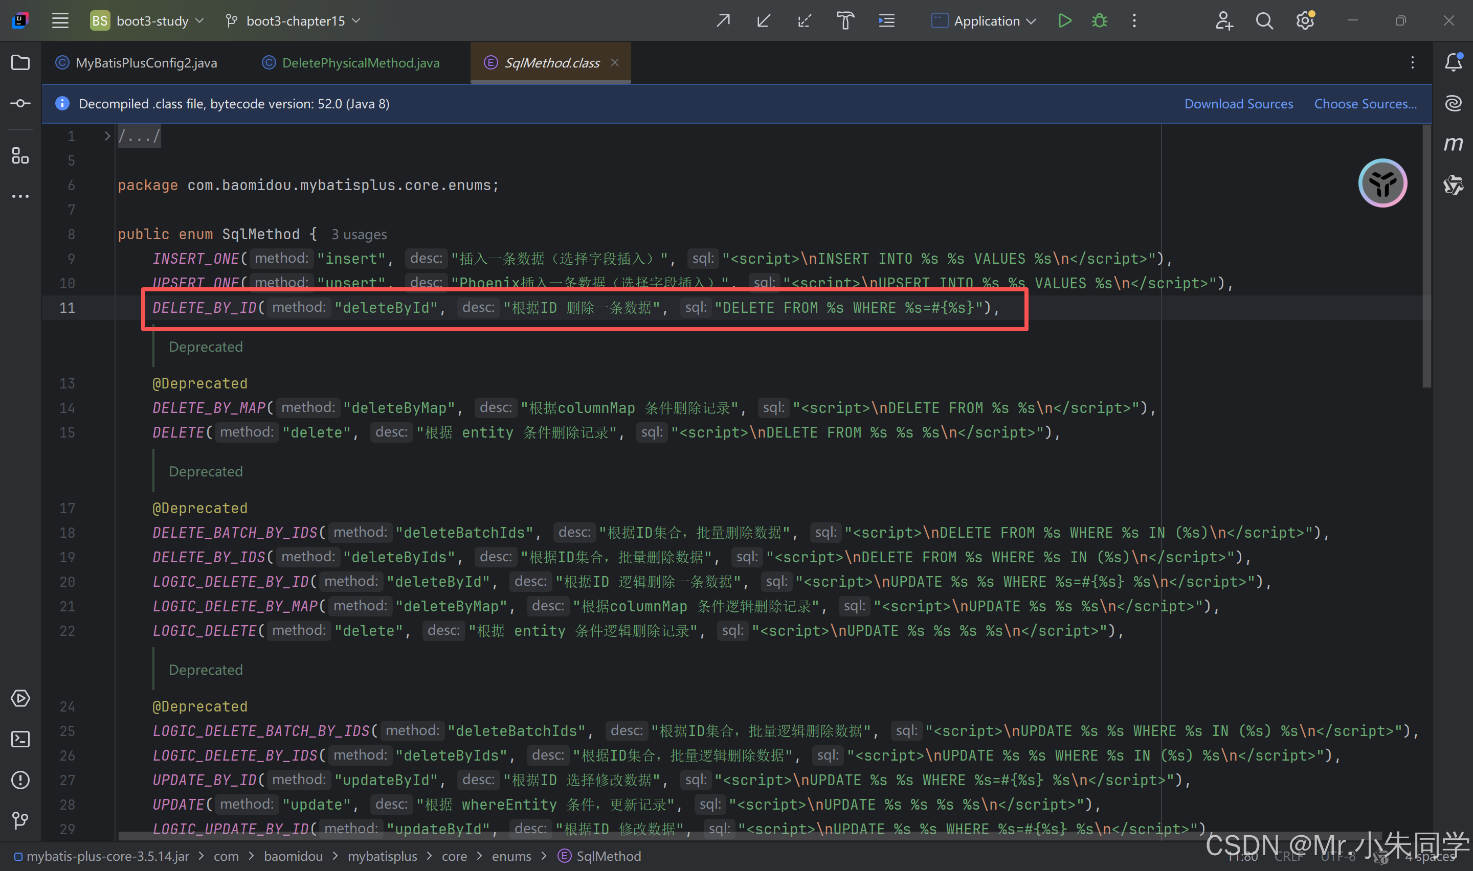Screen dimensions: 1473x871
Task: Open Search Everywhere magnifier icon
Action: click(x=1264, y=21)
